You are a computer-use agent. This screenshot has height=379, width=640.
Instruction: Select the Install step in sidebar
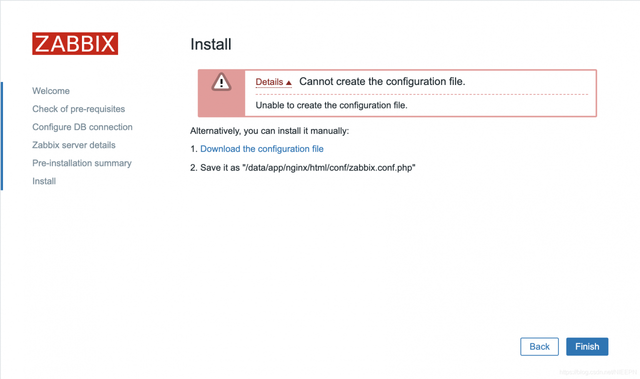44,181
